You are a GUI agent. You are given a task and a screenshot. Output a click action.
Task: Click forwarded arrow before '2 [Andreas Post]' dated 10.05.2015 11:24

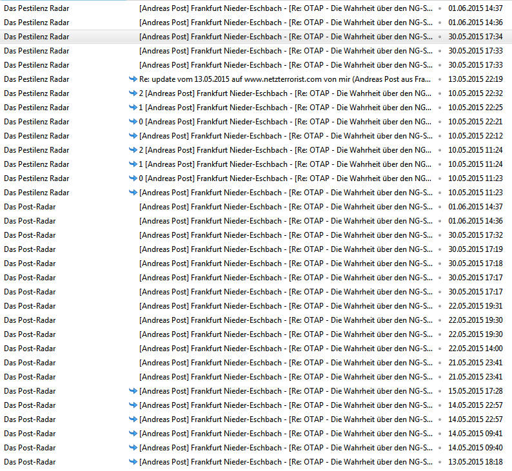tap(133, 150)
